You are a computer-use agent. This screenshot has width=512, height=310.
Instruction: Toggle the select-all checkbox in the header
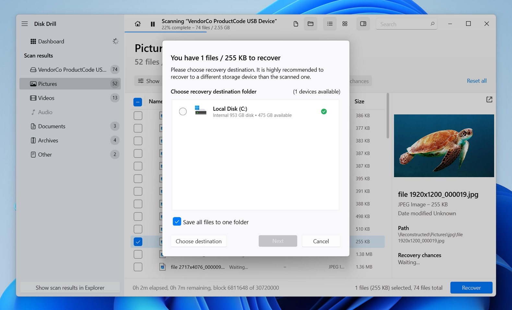[x=138, y=102]
